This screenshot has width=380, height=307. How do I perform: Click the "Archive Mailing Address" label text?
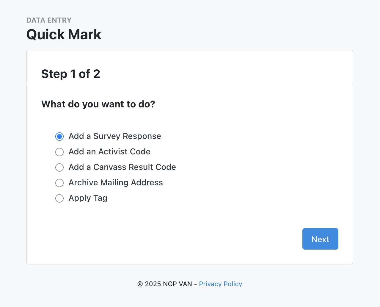pos(116,183)
